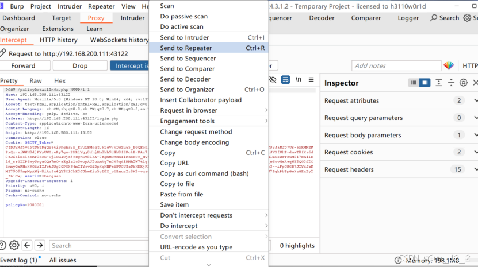Collapse all Inspector sections icon
478x267 pixels.
(451, 83)
